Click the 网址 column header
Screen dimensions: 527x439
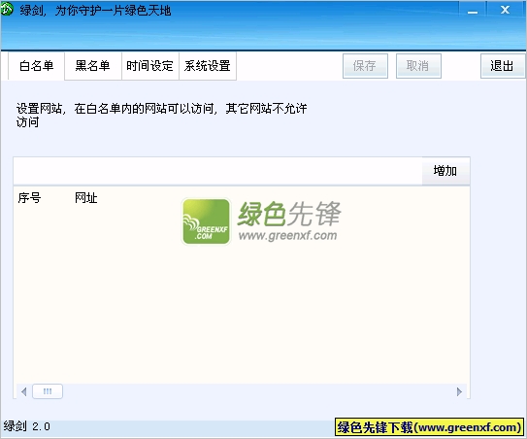point(86,198)
